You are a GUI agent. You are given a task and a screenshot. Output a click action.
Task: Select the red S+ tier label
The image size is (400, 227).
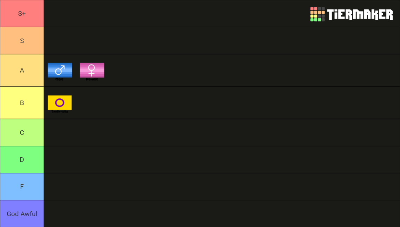point(22,13)
